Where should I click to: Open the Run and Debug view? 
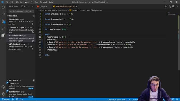point(3,28)
